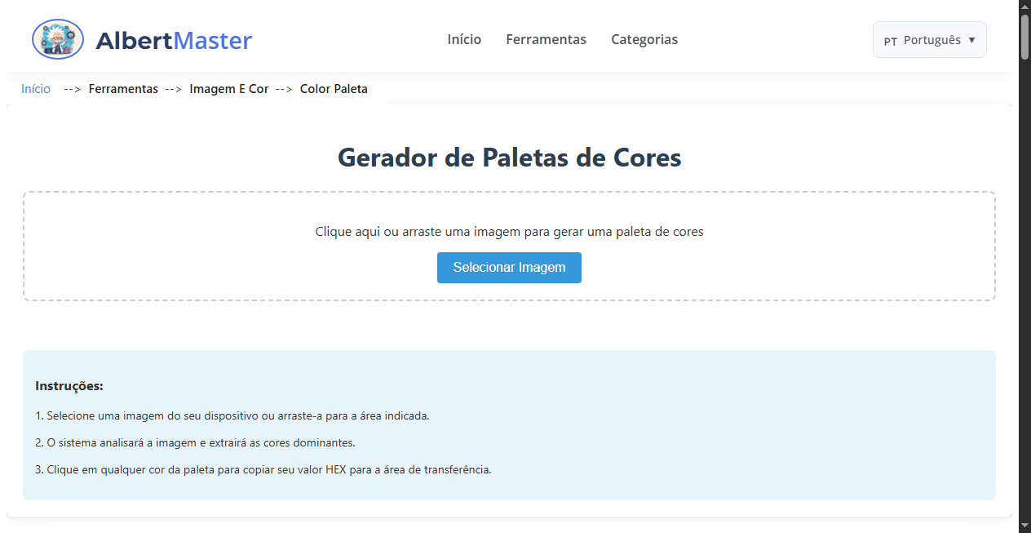Click the AlbertMaster avatar logo icon
The height and width of the screenshot is (533, 1031).
click(57, 38)
